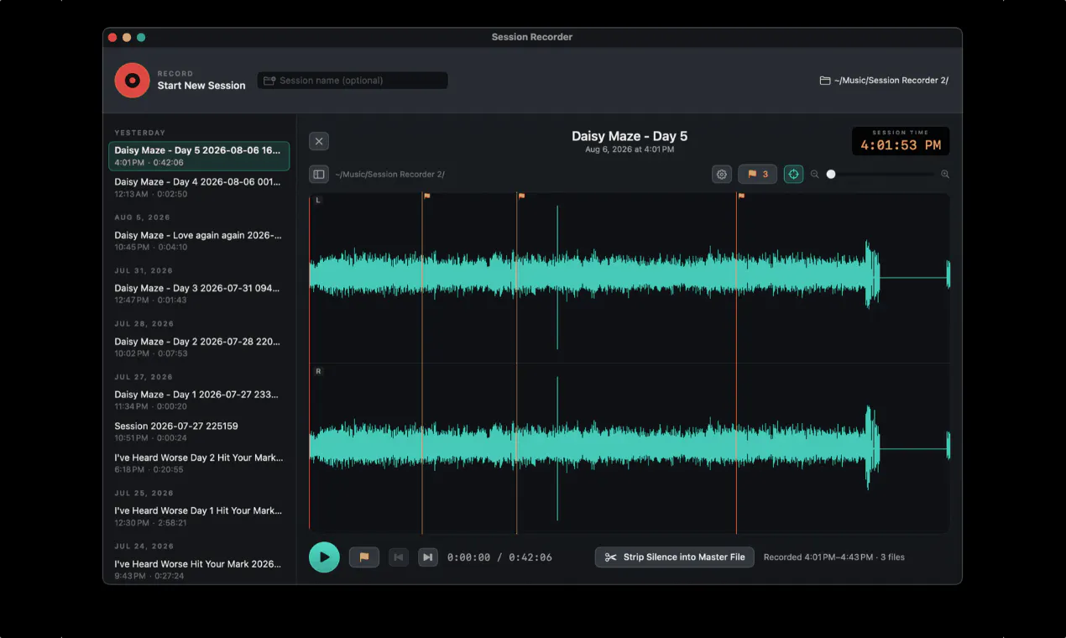Screen dimensions: 1066x638
Task: Open the markers list showing 3 flags
Action: (x=757, y=175)
